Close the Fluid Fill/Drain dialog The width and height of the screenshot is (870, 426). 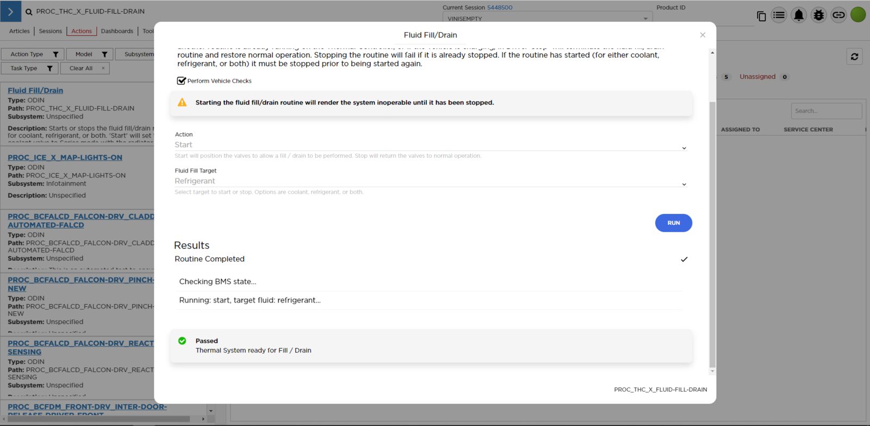point(703,35)
